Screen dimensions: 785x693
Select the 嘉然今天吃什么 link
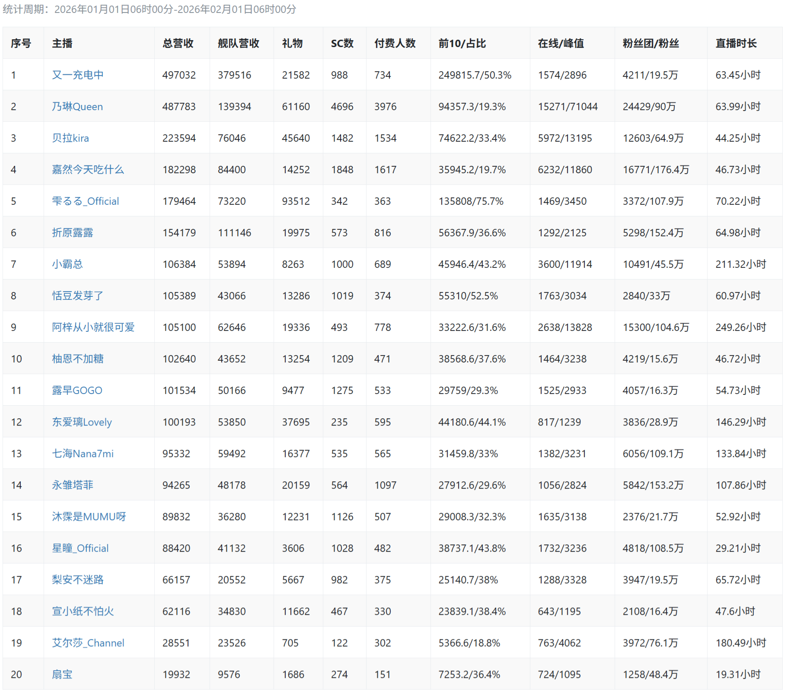[88, 169]
